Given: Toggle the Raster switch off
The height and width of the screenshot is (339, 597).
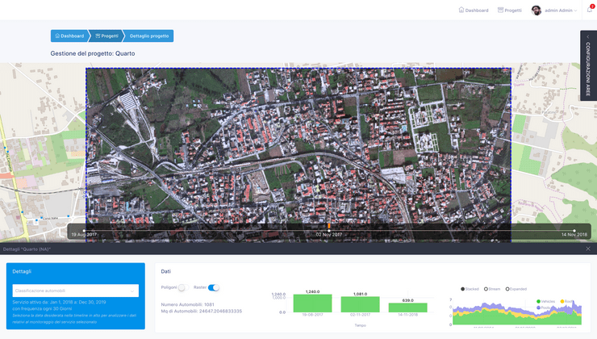Looking at the screenshot, I should click(214, 287).
